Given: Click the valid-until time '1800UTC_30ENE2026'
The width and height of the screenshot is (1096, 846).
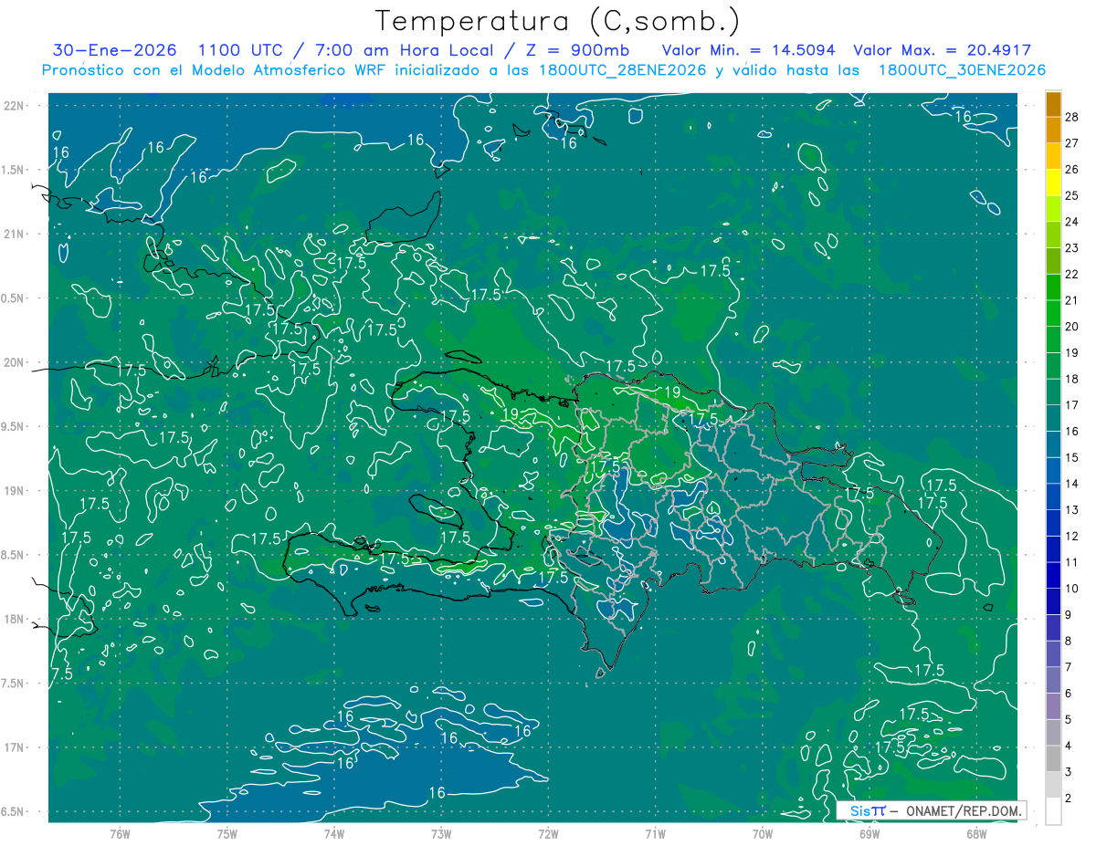Looking at the screenshot, I should point(962,70).
